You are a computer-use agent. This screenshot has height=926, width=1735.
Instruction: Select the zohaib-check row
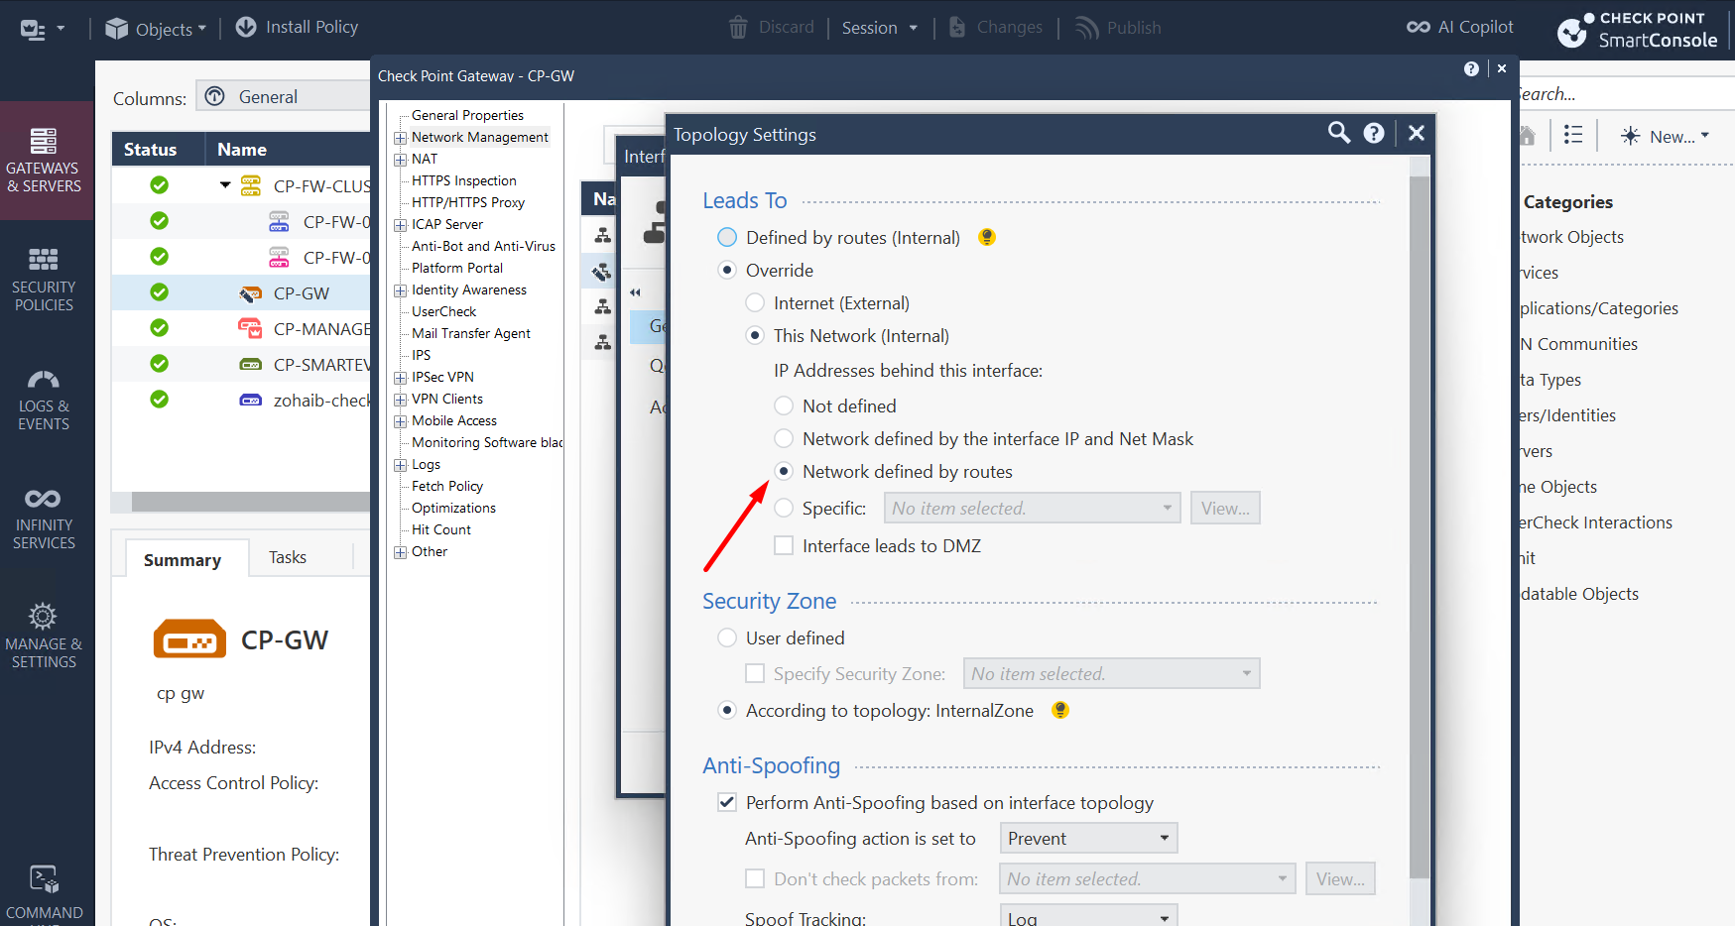point(241,400)
